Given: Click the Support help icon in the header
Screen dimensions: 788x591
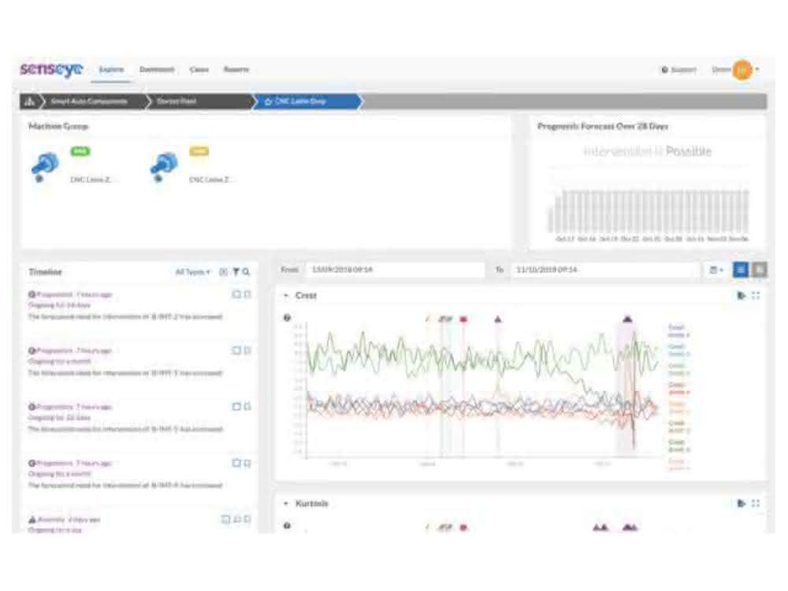Looking at the screenshot, I should click(x=665, y=70).
